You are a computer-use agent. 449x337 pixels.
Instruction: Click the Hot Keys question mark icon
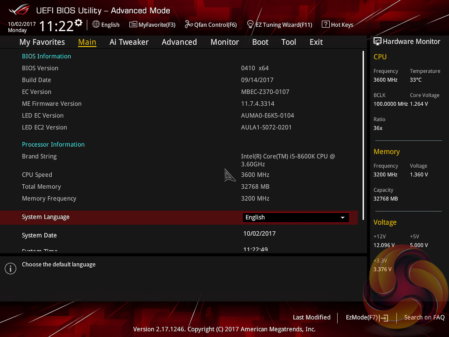(x=326, y=25)
